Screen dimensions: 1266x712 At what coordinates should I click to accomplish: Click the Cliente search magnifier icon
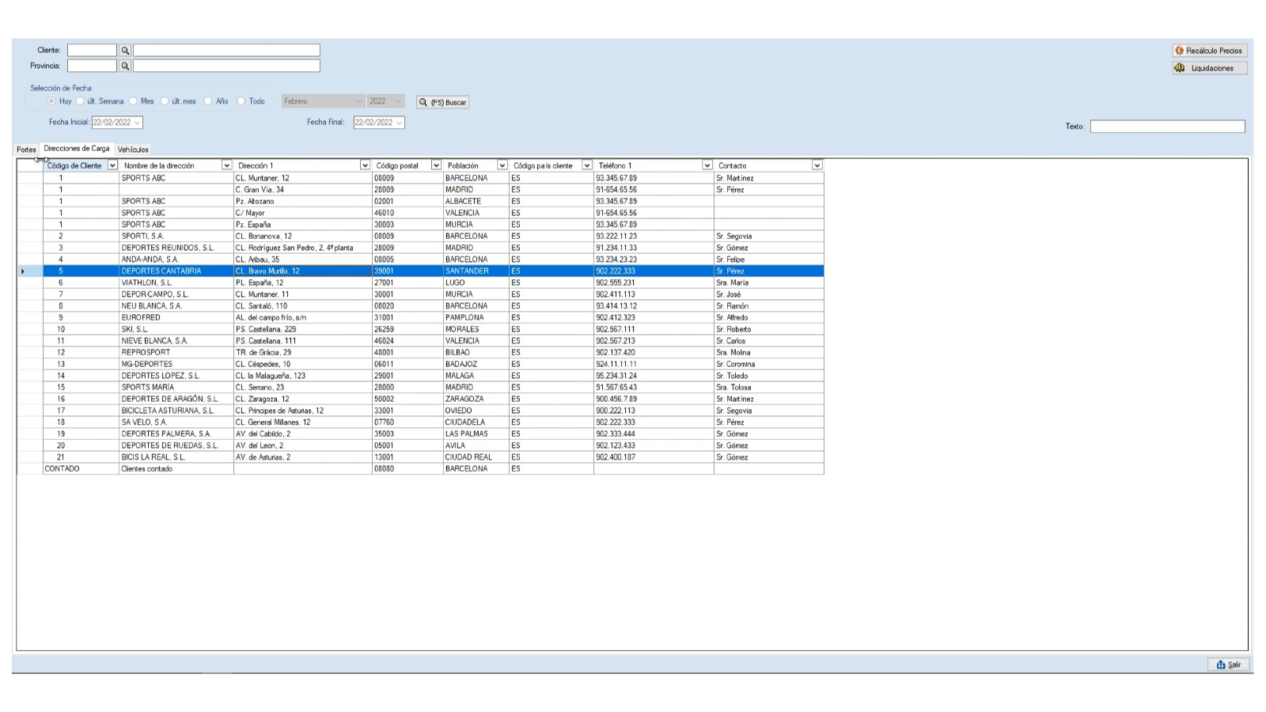(x=125, y=51)
